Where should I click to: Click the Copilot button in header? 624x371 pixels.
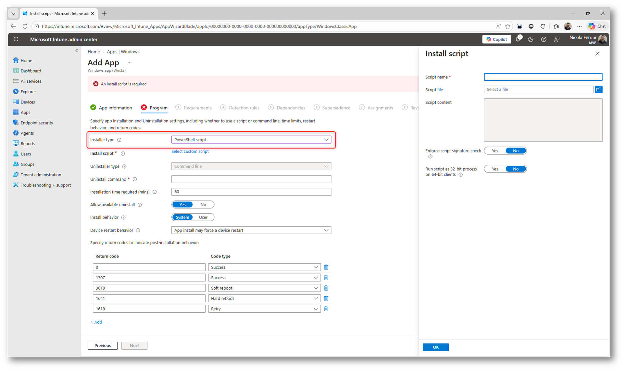click(496, 39)
